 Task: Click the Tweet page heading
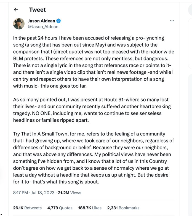tap(38, 10)
